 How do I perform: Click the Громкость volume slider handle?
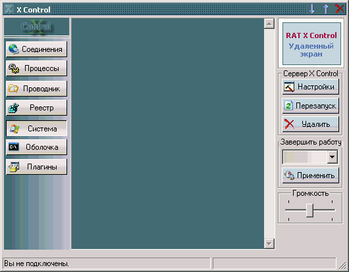tap(310, 210)
